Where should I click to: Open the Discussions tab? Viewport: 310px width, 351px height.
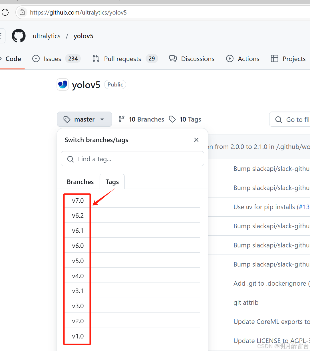pos(192,59)
